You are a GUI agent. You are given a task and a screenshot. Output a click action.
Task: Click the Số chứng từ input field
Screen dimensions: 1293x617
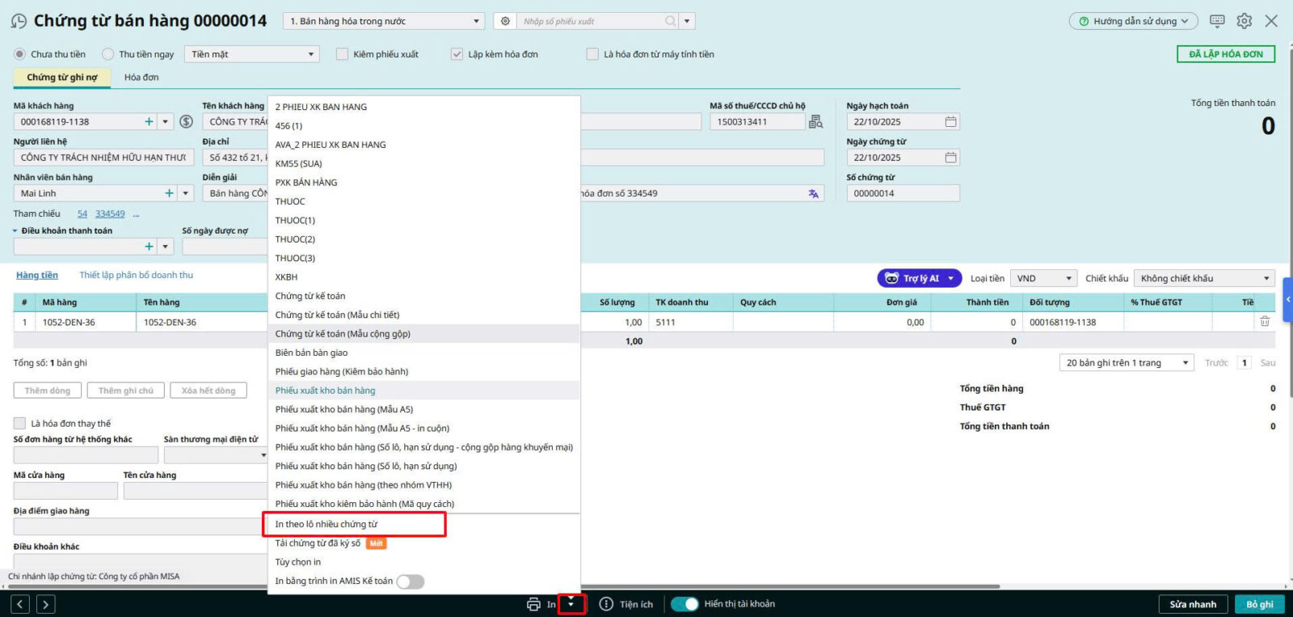(902, 194)
